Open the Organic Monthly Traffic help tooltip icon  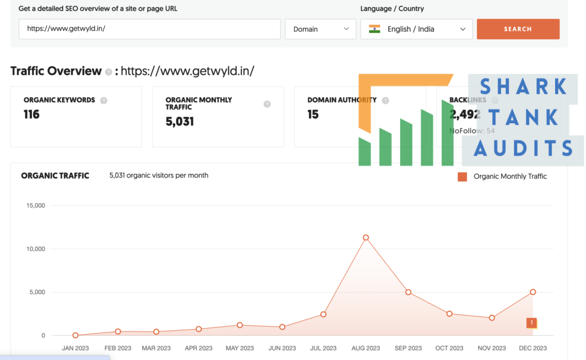point(267,104)
